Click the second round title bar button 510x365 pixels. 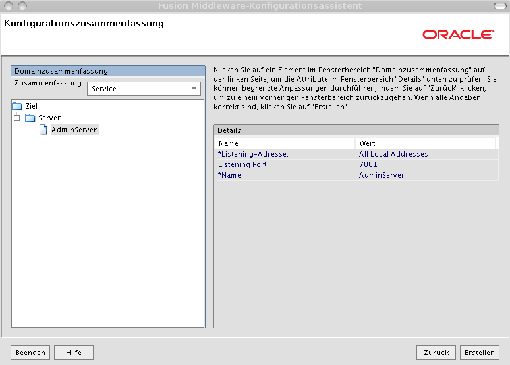coord(22,6)
